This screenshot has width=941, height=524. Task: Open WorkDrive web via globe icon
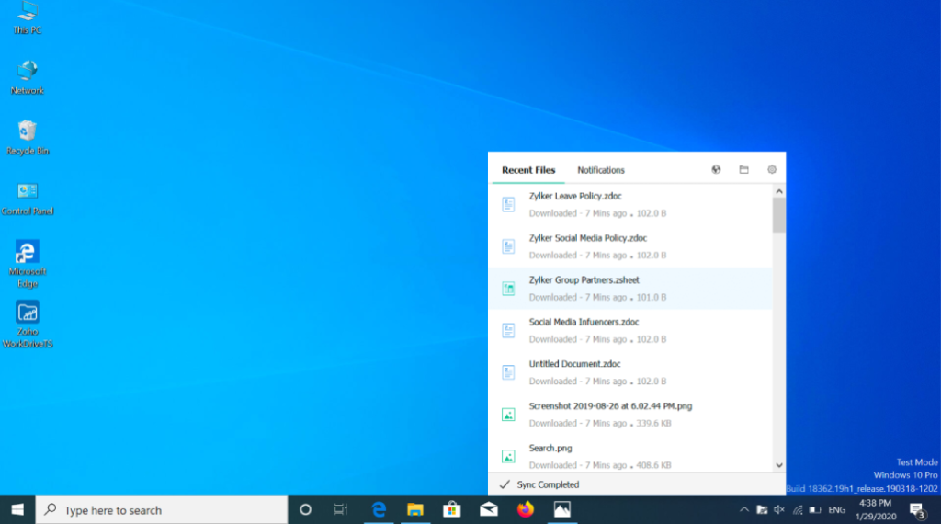pyautogui.click(x=716, y=170)
